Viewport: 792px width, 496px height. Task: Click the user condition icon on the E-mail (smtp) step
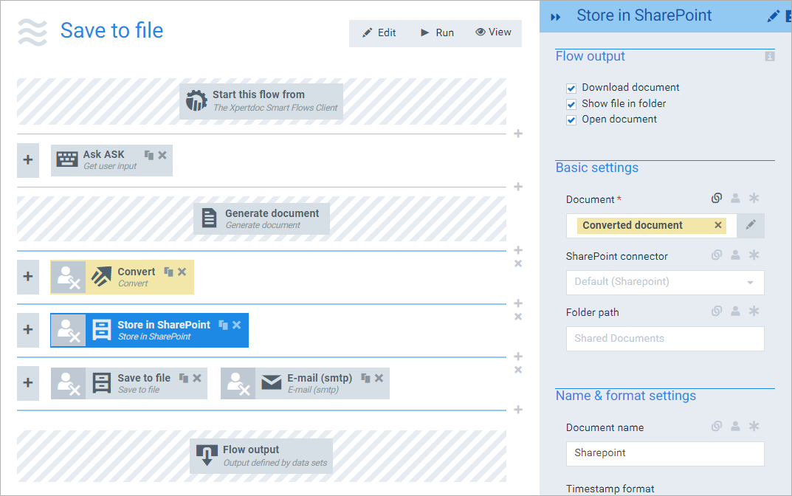[238, 383]
